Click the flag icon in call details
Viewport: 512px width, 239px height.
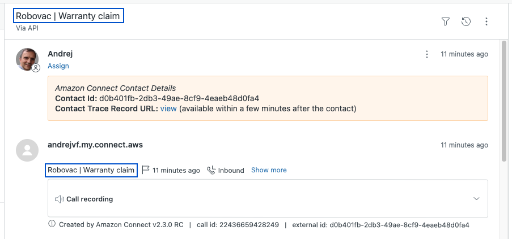(146, 170)
